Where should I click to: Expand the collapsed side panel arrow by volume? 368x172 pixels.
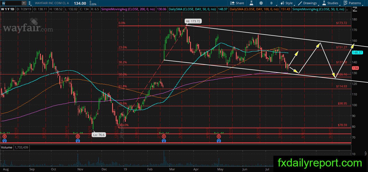[366, 153]
